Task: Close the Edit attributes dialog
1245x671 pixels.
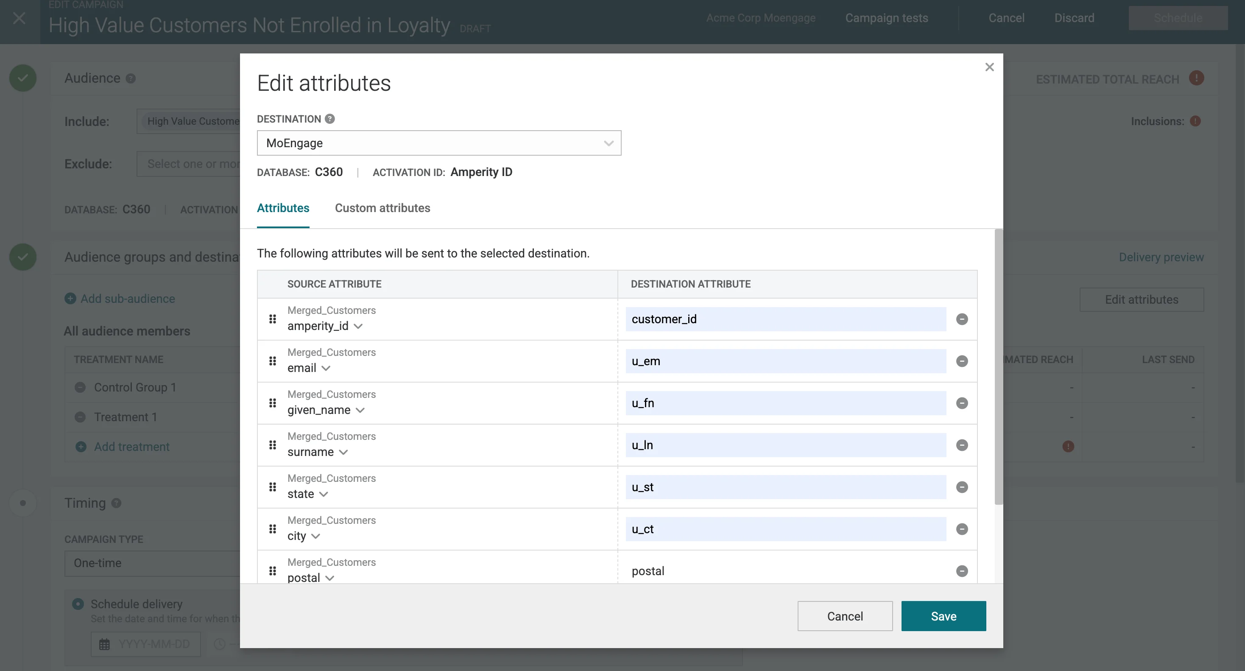Action: pos(989,67)
